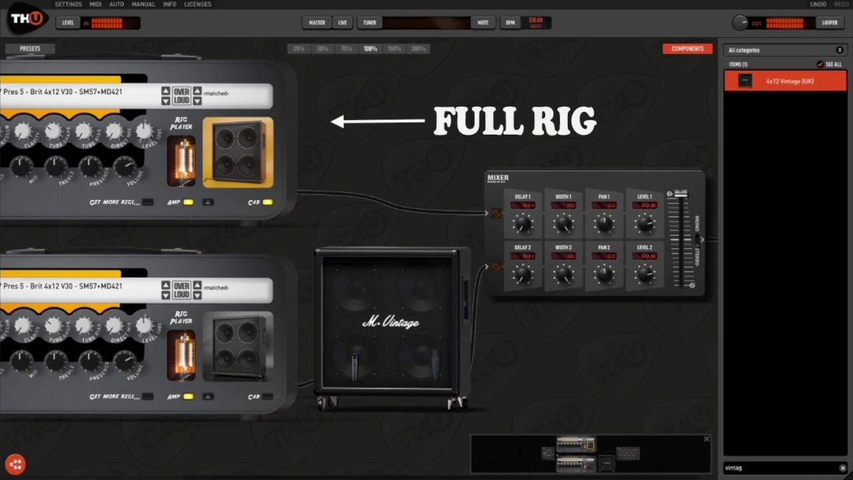Adjust the Pan 2 knob on mixer

pos(604,274)
